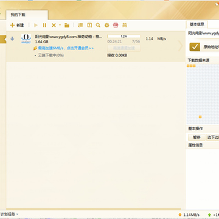Expand task details with the right chevron arrow
This screenshot has width=219, height=219.
(x=180, y=46)
